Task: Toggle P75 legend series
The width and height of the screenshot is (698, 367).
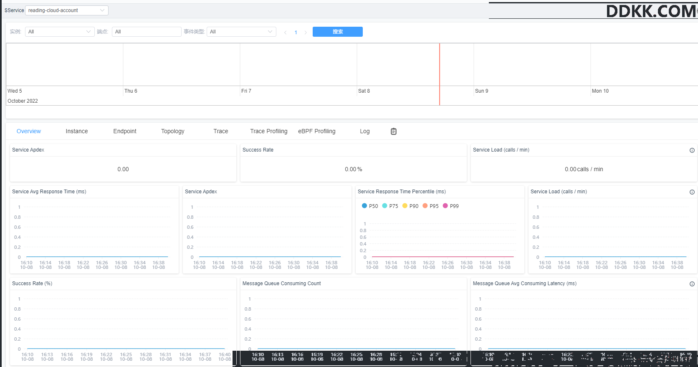Action: click(390, 206)
